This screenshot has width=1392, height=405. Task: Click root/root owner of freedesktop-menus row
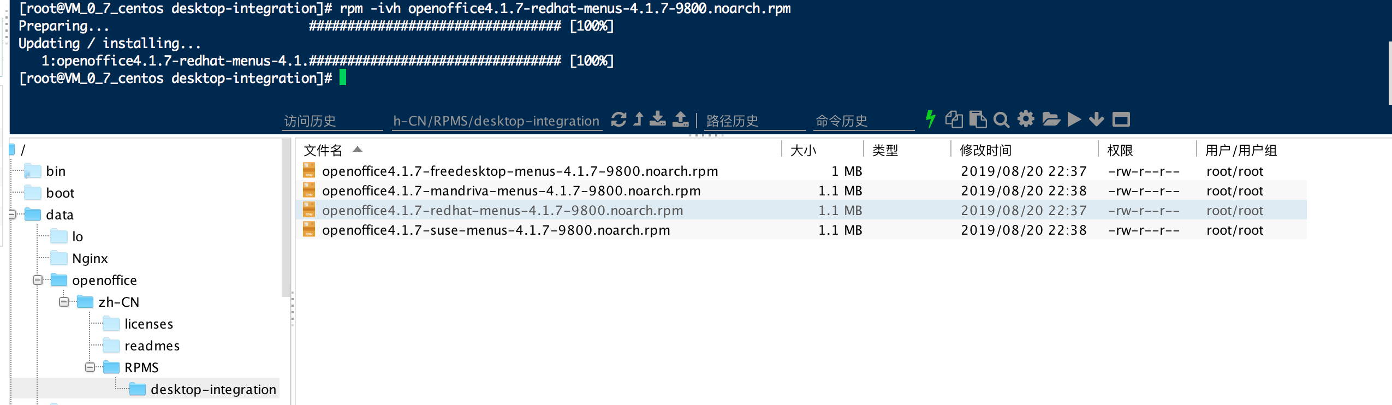point(1235,171)
